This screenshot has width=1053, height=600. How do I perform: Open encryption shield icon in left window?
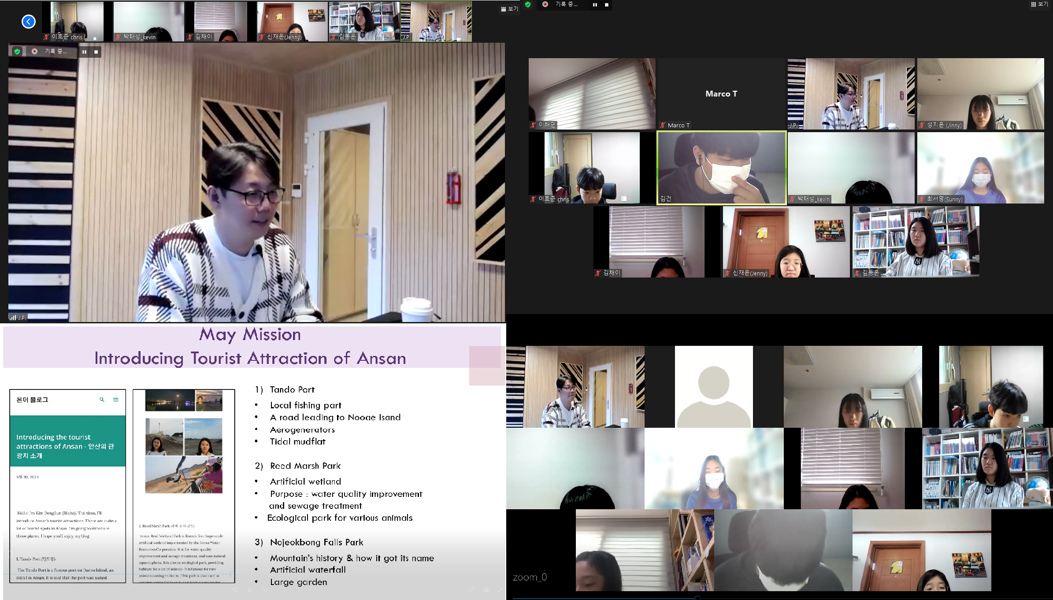[17, 52]
